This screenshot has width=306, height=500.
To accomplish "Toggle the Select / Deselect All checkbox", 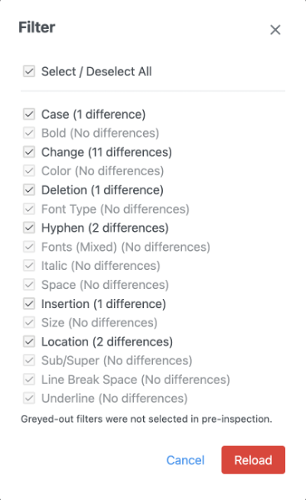I will click(x=29, y=71).
